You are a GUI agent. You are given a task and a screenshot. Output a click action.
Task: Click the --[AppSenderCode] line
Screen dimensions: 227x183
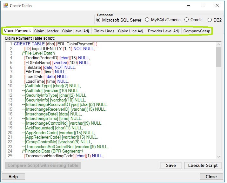(58, 133)
